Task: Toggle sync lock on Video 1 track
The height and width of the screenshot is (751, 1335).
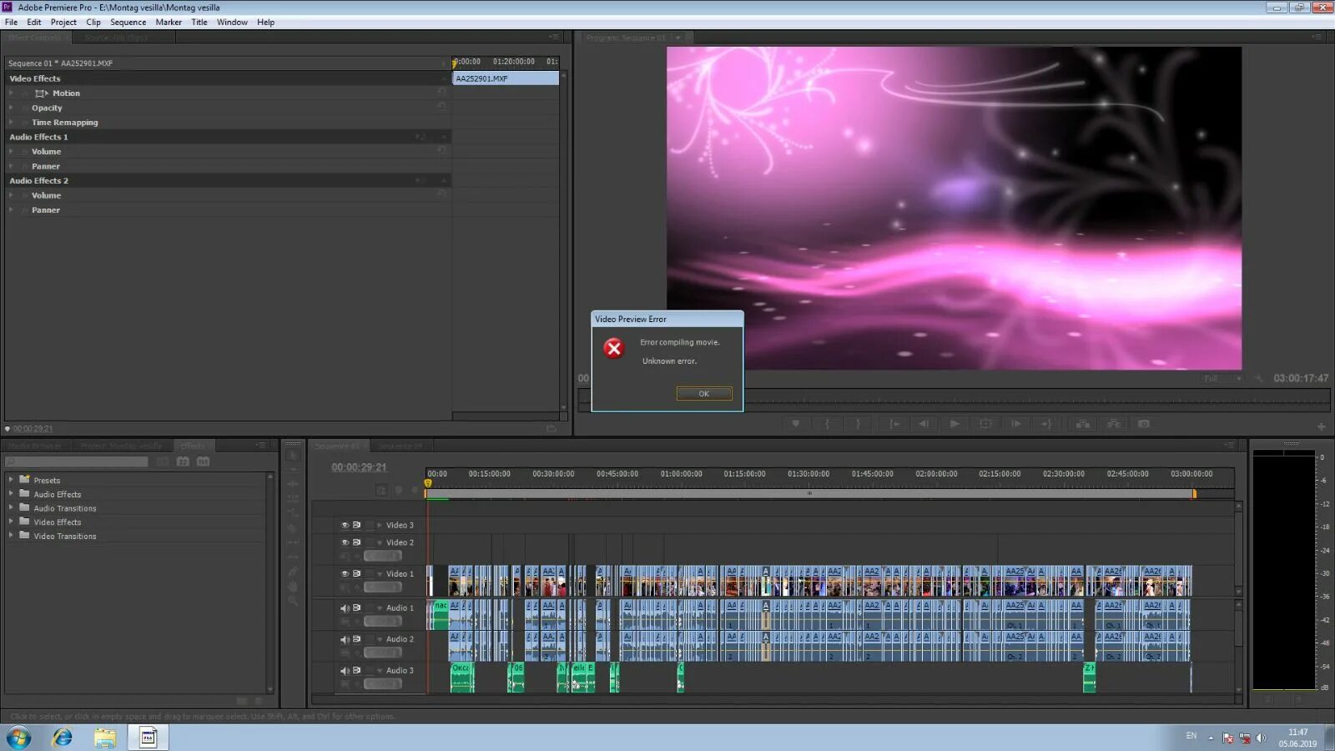Action: pyautogui.click(x=356, y=573)
